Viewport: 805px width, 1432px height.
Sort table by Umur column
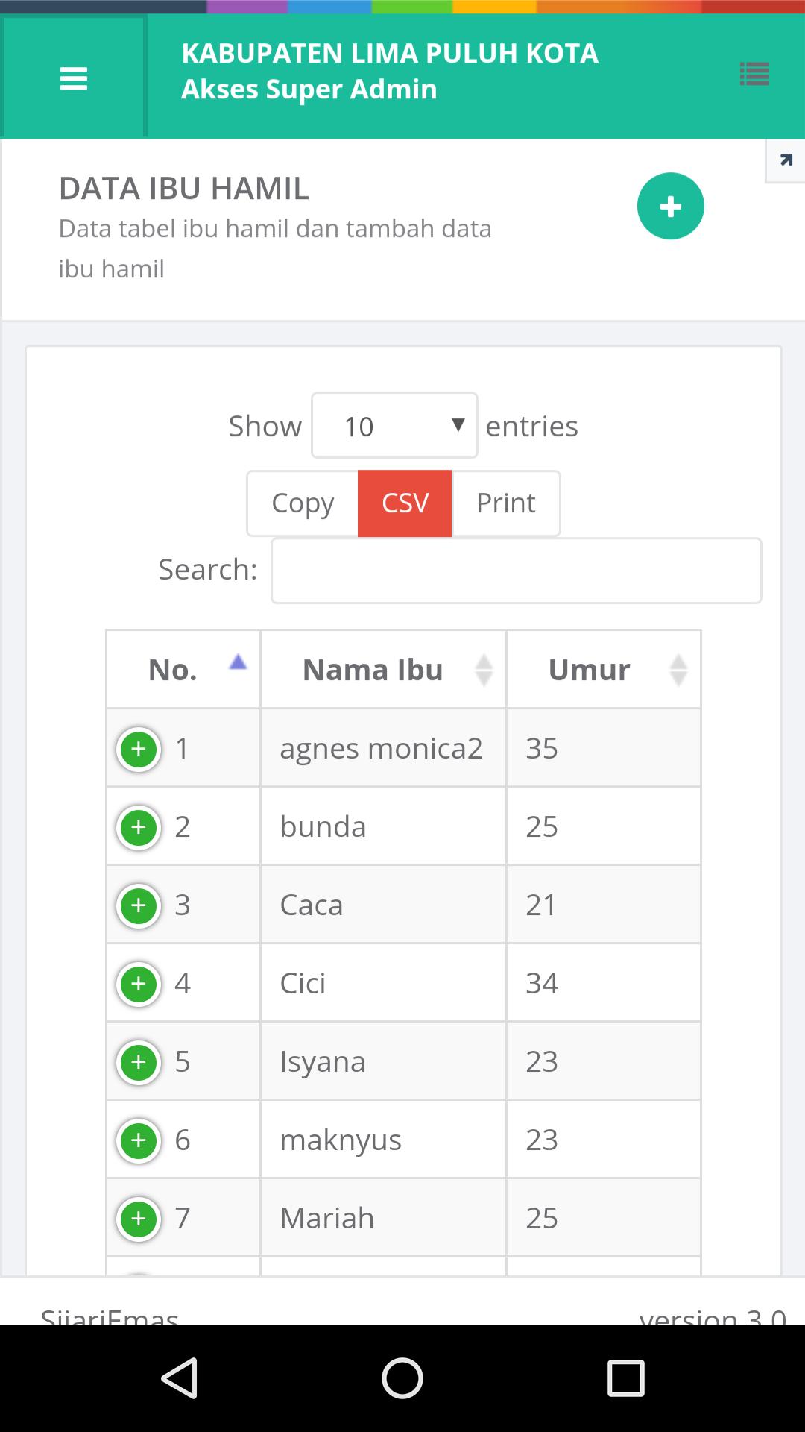[x=603, y=669]
